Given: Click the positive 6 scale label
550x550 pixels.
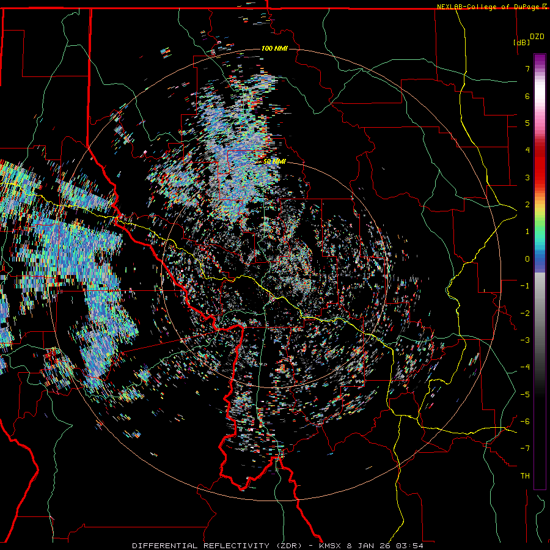Looking at the screenshot, I should coord(527,96).
